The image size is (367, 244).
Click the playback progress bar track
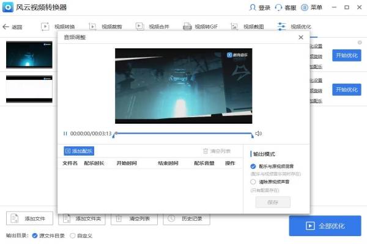[x=183, y=134]
